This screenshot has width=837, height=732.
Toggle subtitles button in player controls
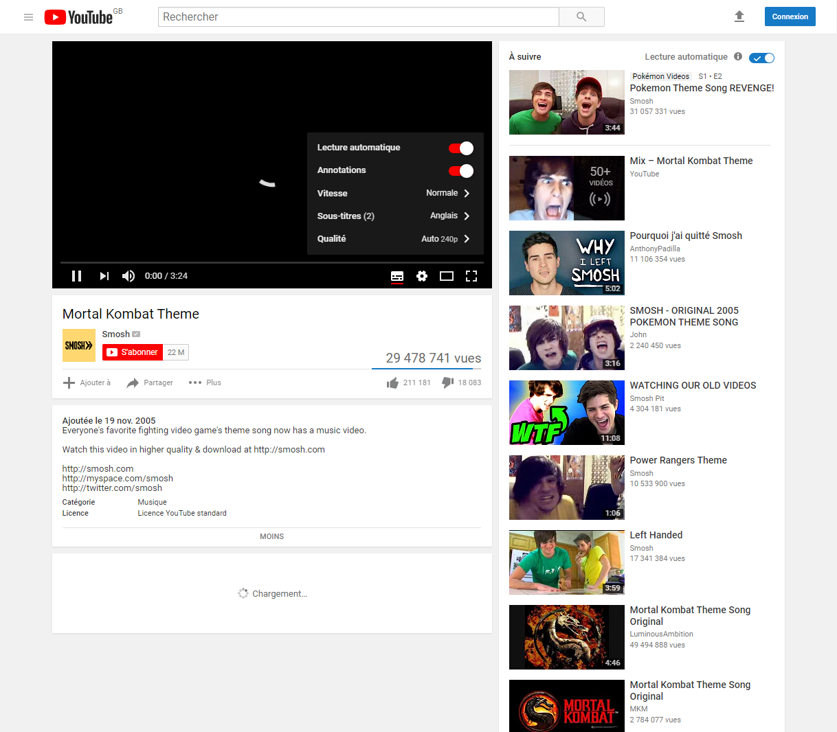397,276
